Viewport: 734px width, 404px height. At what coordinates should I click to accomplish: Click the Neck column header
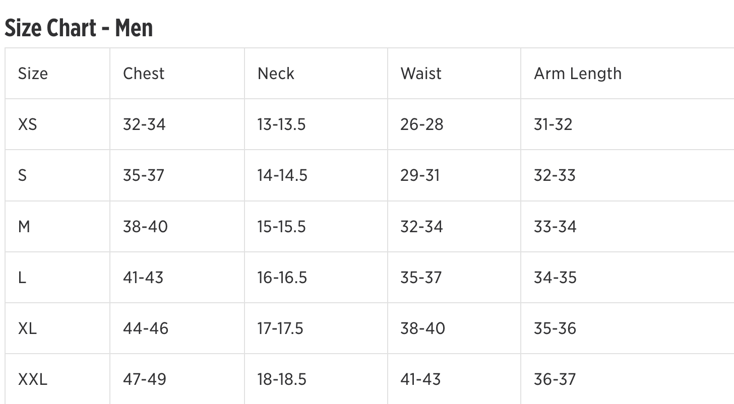276,74
